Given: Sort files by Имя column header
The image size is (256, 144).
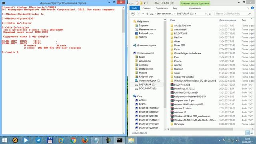Looking at the screenshot, I should pos(172,20).
